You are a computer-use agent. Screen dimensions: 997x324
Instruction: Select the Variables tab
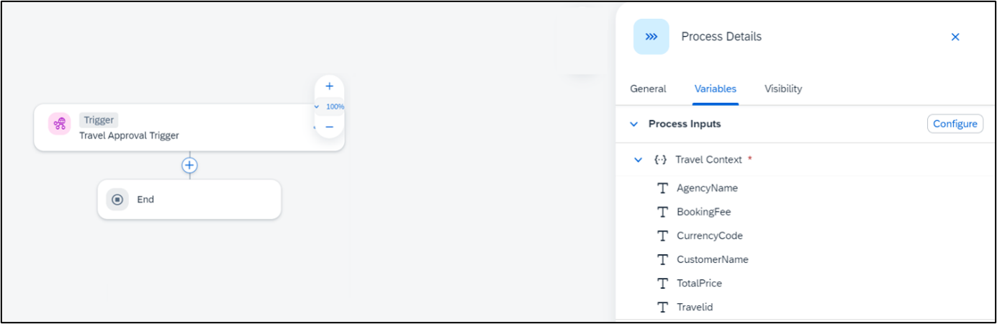716,89
